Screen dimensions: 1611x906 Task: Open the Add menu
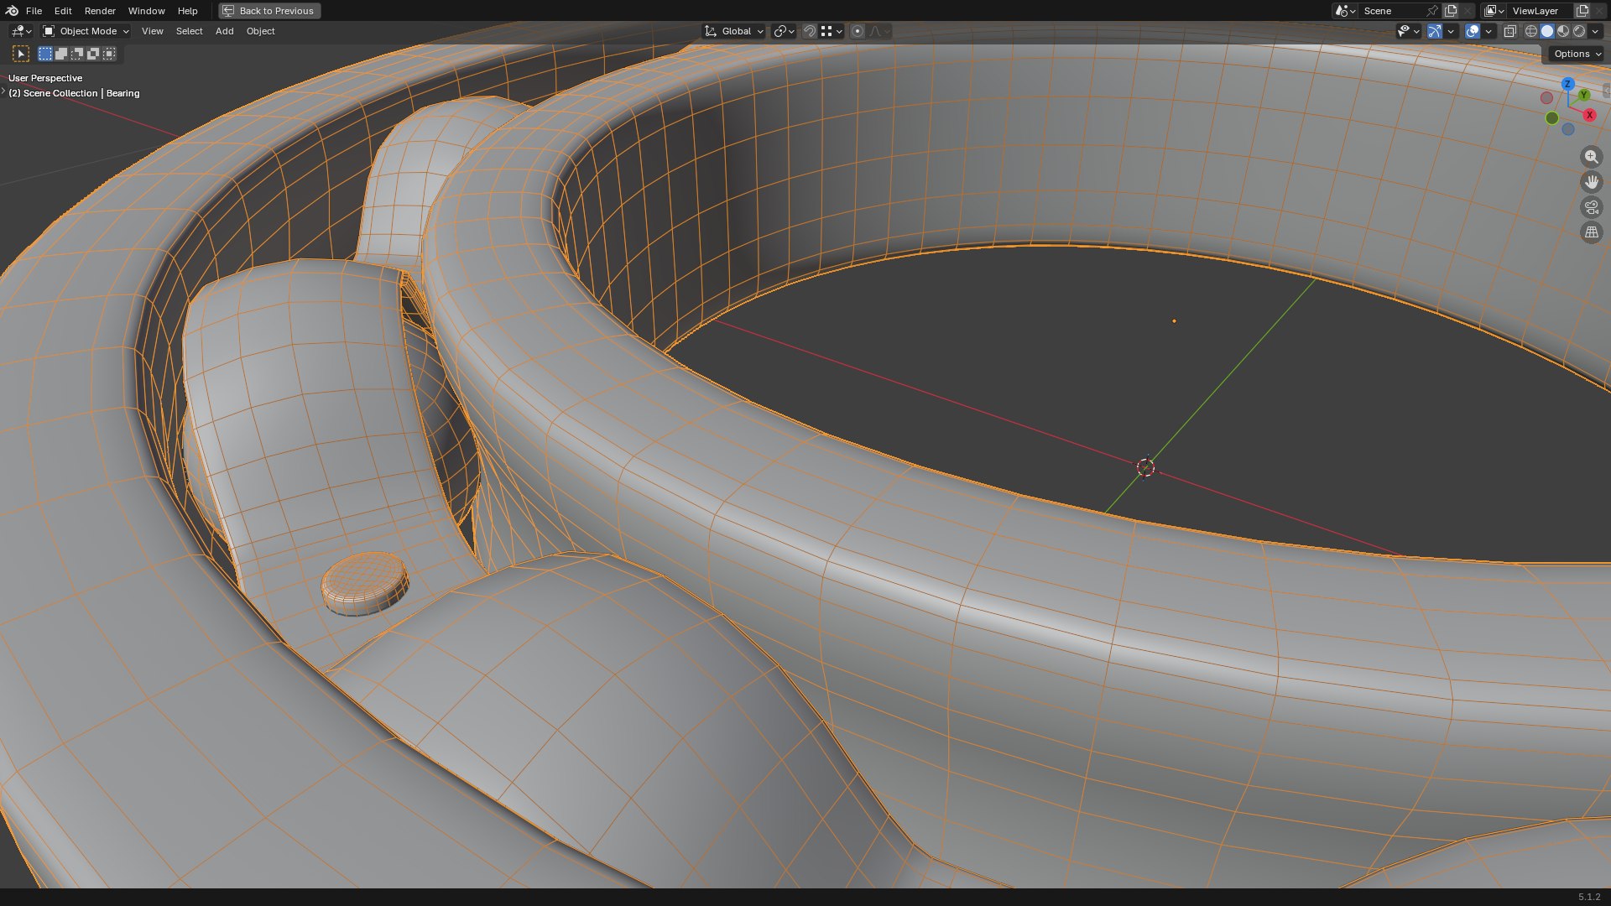(x=224, y=31)
